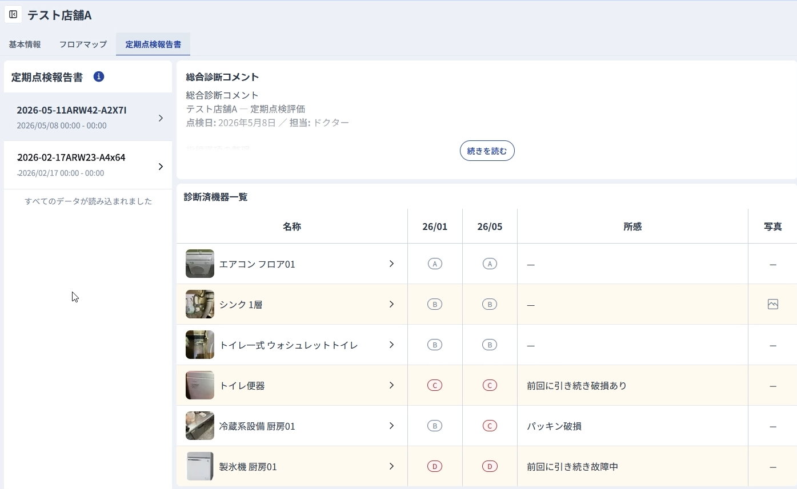Image resolution: width=797 pixels, height=489 pixels.
Task: Open the シンク 1層 thumbnail image
Action: [200, 304]
